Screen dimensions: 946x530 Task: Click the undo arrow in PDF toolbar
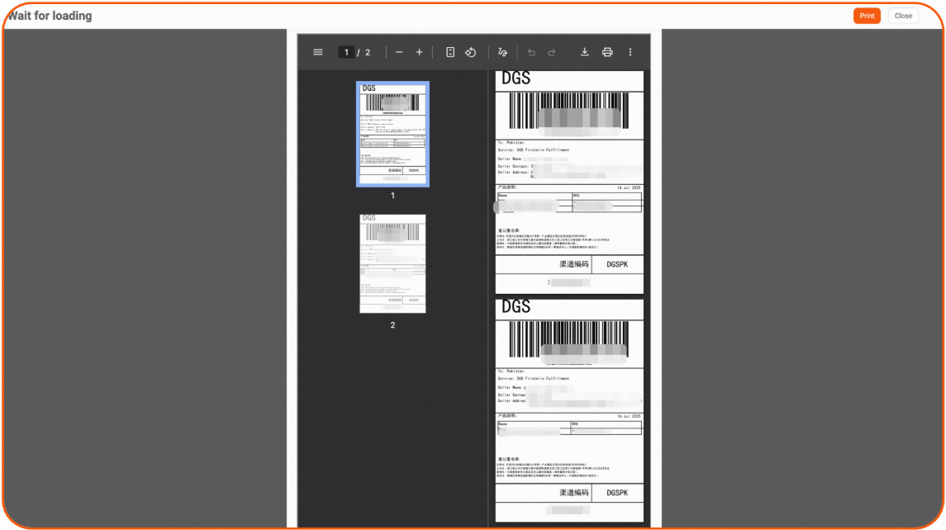(x=531, y=52)
